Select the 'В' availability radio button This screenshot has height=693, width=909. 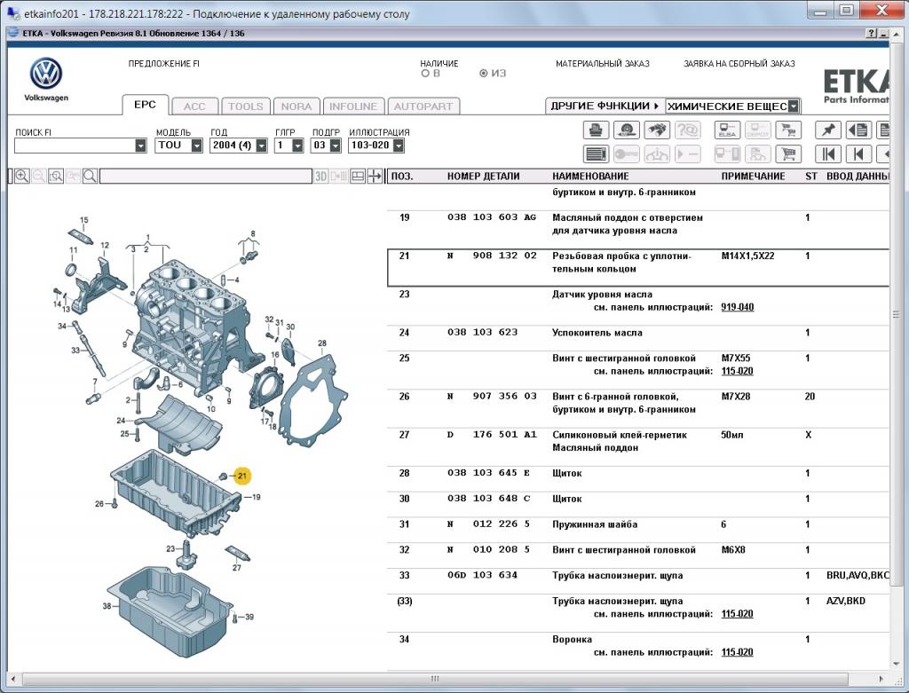coord(425,74)
